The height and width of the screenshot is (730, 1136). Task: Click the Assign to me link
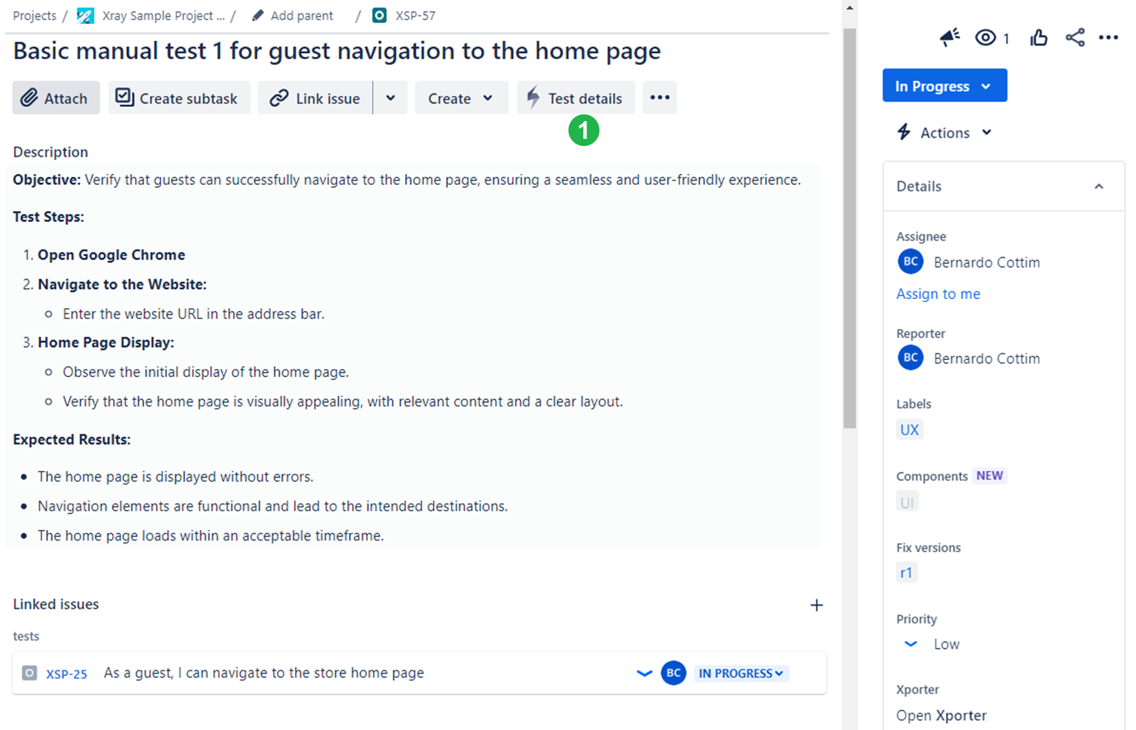(x=938, y=294)
